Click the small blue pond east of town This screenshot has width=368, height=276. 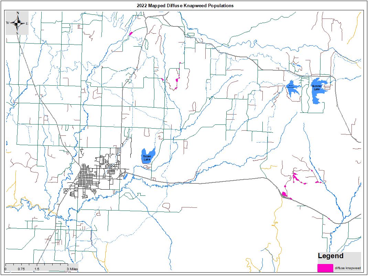click(125, 176)
